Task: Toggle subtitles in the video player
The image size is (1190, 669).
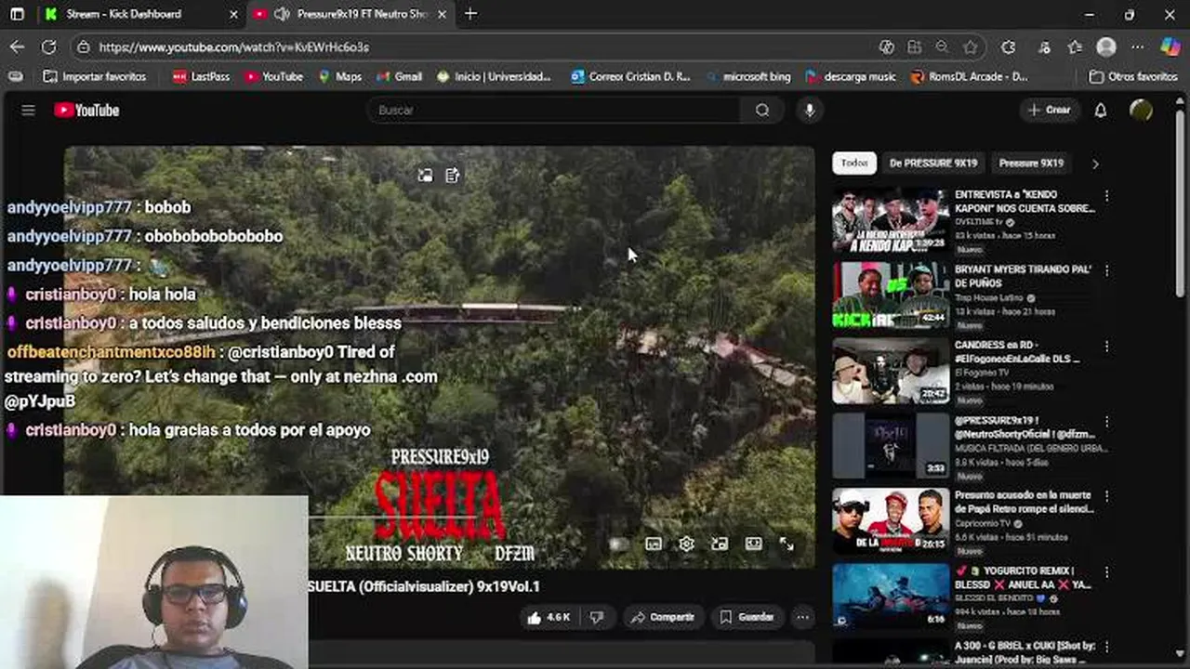Action: click(x=654, y=544)
